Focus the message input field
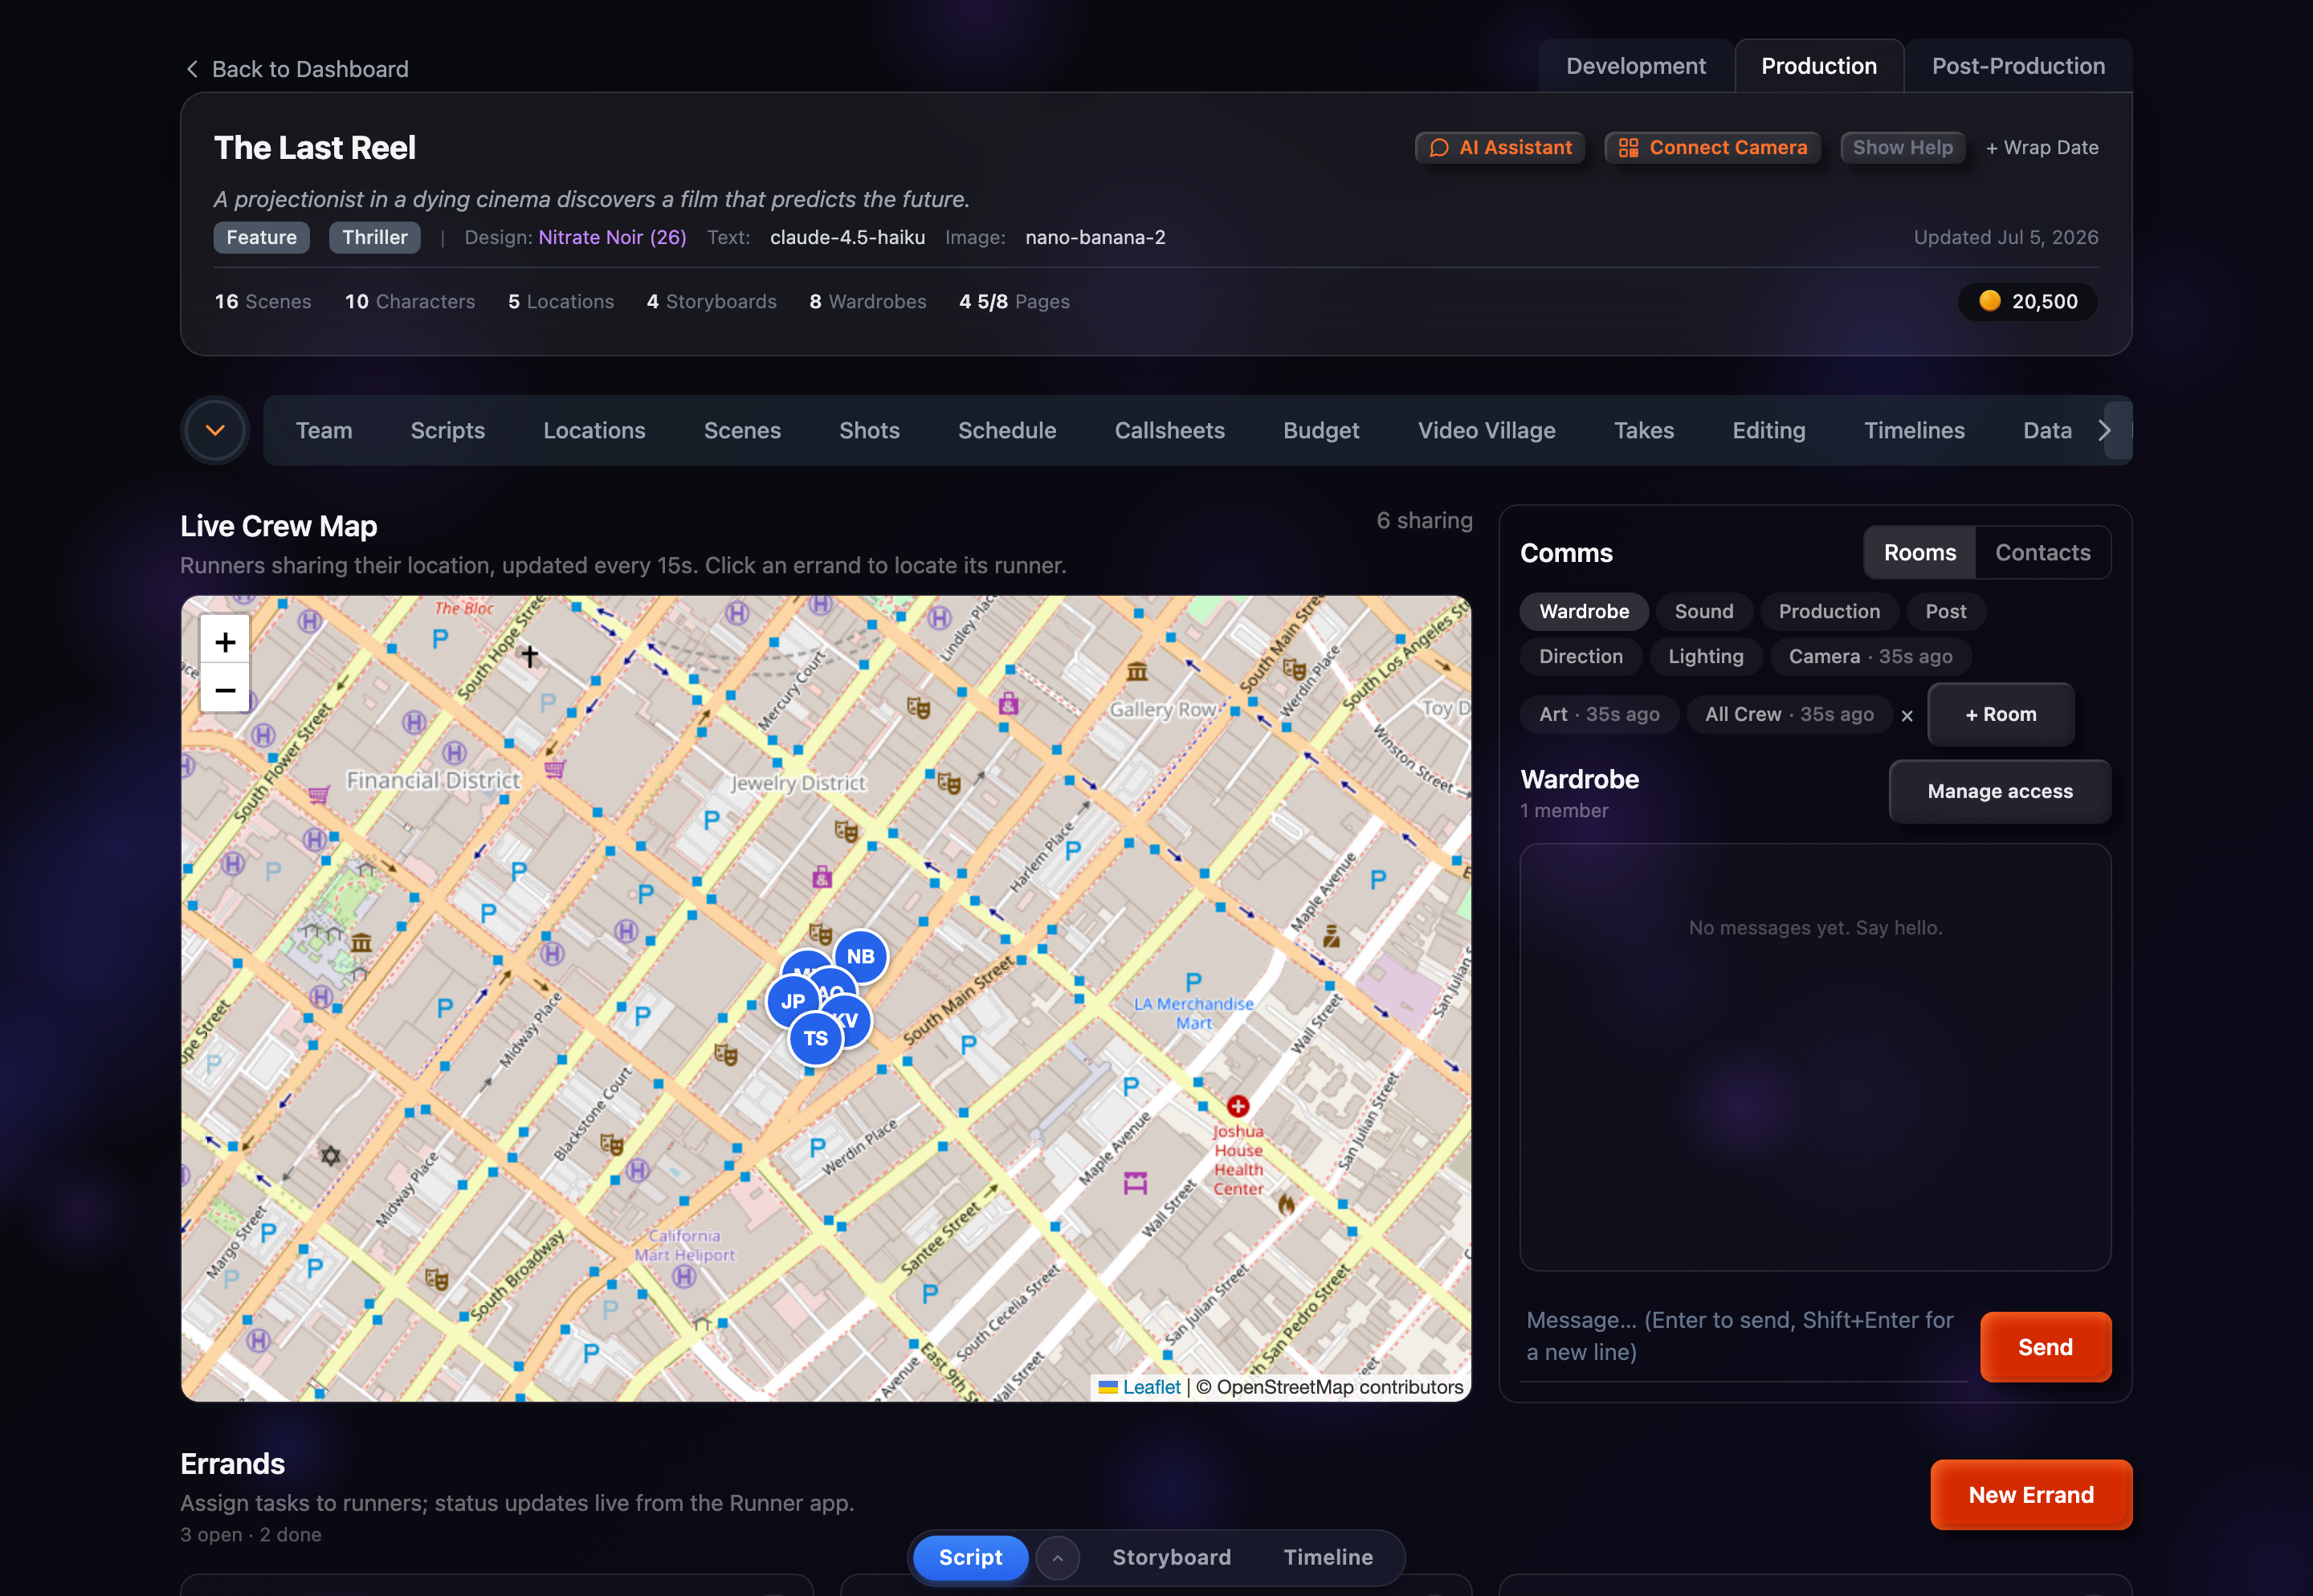Screen dimensions: 2313x1596 (1742, 1336)
